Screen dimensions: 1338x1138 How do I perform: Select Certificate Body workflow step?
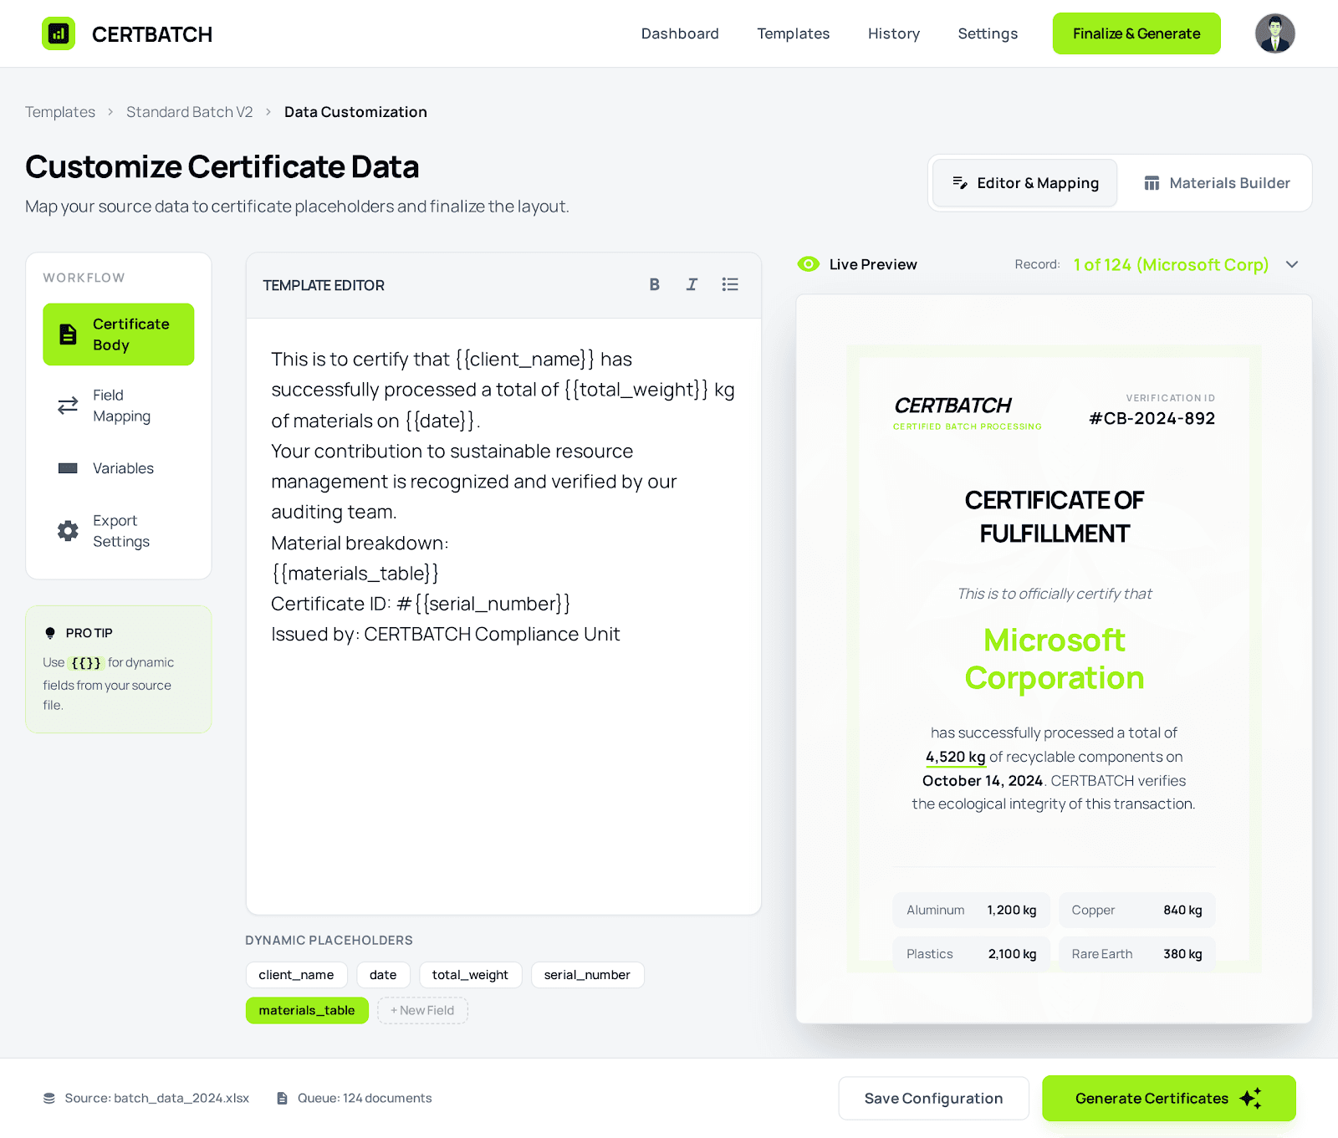pyautogui.click(x=119, y=334)
